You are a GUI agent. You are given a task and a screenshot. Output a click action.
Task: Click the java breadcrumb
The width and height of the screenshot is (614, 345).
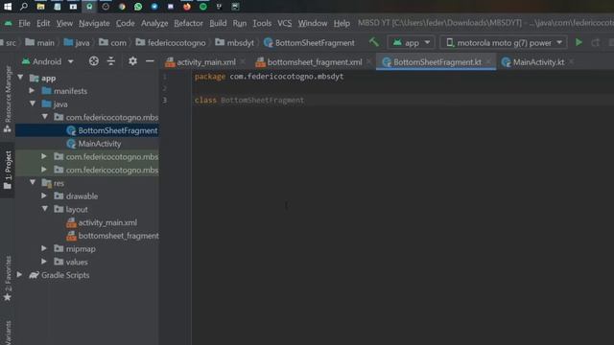coord(77,42)
